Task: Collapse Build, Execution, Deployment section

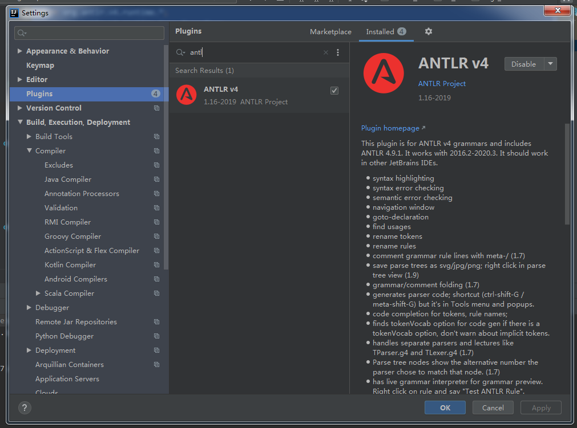Action: pyautogui.click(x=20, y=122)
